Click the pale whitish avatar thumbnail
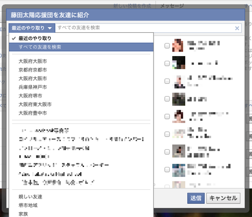252x217 pixels. pyautogui.click(x=179, y=134)
